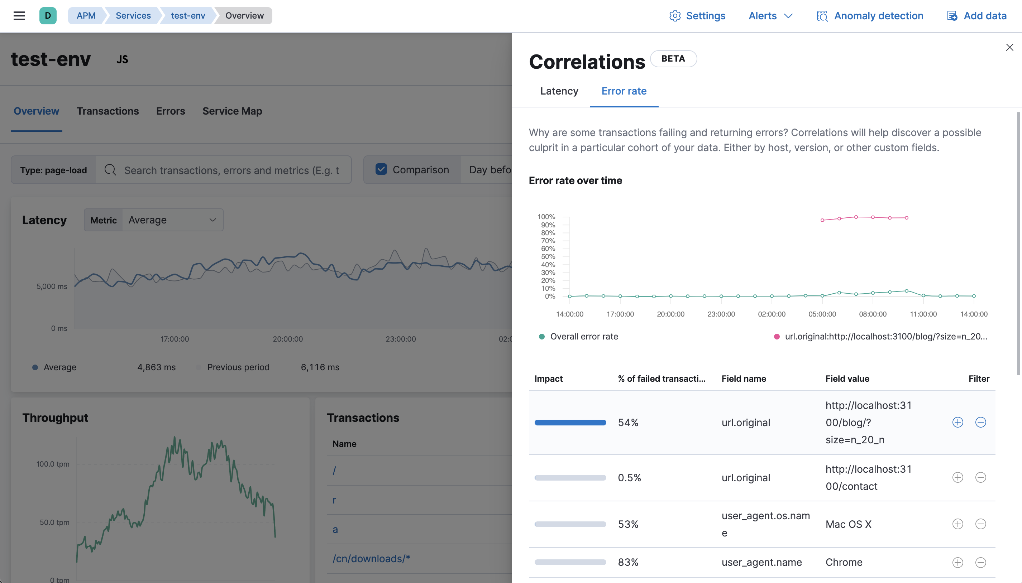Toggle the Comparison checkbox

[x=381, y=169]
